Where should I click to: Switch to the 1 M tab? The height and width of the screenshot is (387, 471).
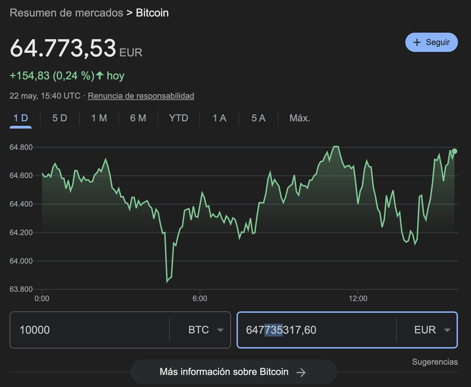tap(99, 118)
